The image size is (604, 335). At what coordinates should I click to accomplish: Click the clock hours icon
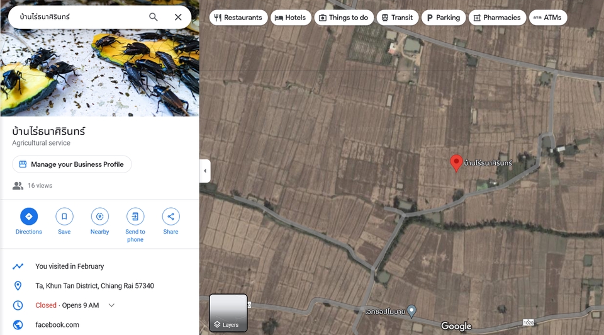tap(18, 305)
